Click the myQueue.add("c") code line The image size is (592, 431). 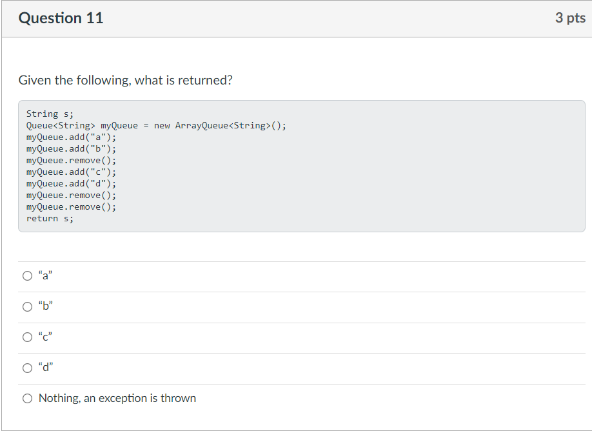point(72,172)
